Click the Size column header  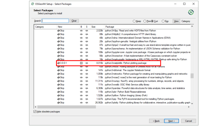(93, 27)
